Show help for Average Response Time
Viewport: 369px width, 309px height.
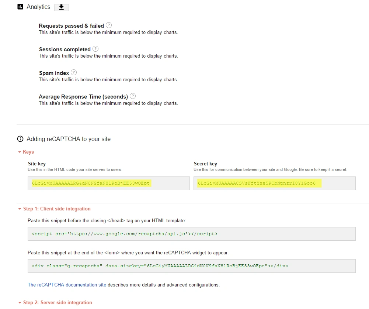pyautogui.click(x=133, y=96)
